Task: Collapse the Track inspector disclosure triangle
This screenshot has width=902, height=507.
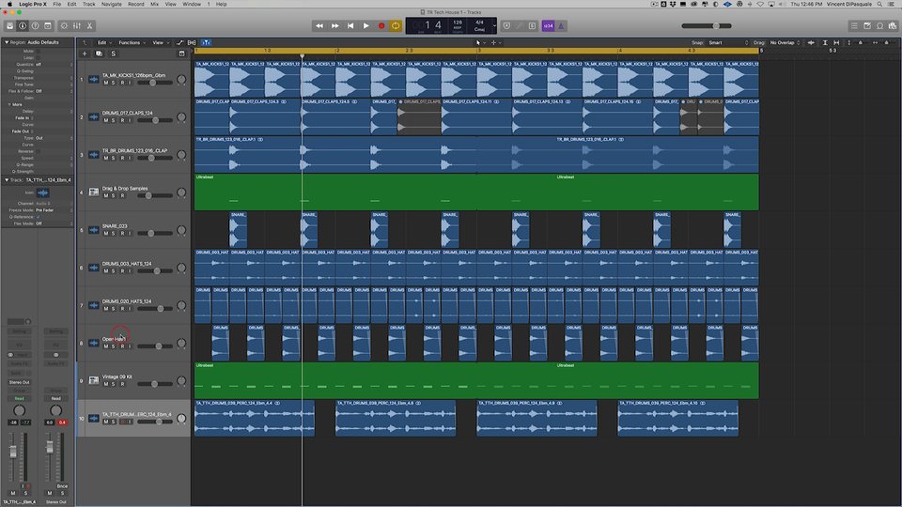Action: pos(7,180)
